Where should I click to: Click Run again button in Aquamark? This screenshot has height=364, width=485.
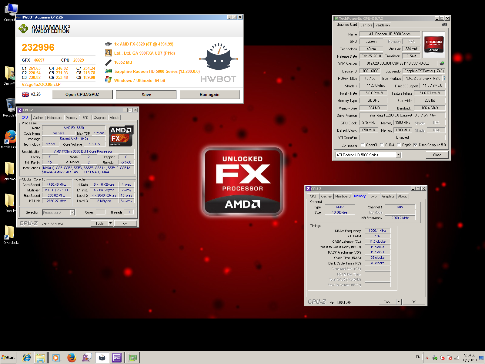click(x=210, y=95)
